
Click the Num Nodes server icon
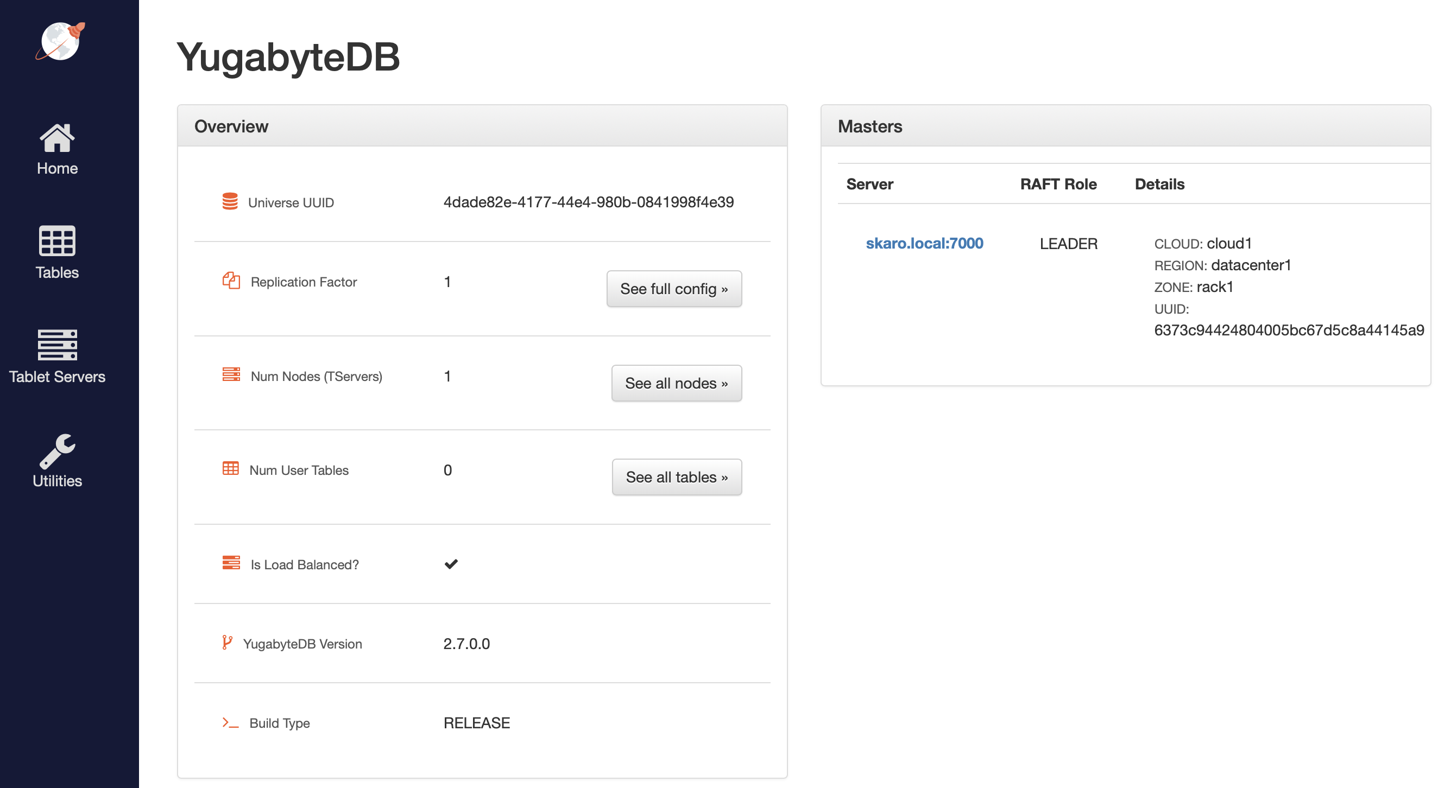pos(231,375)
